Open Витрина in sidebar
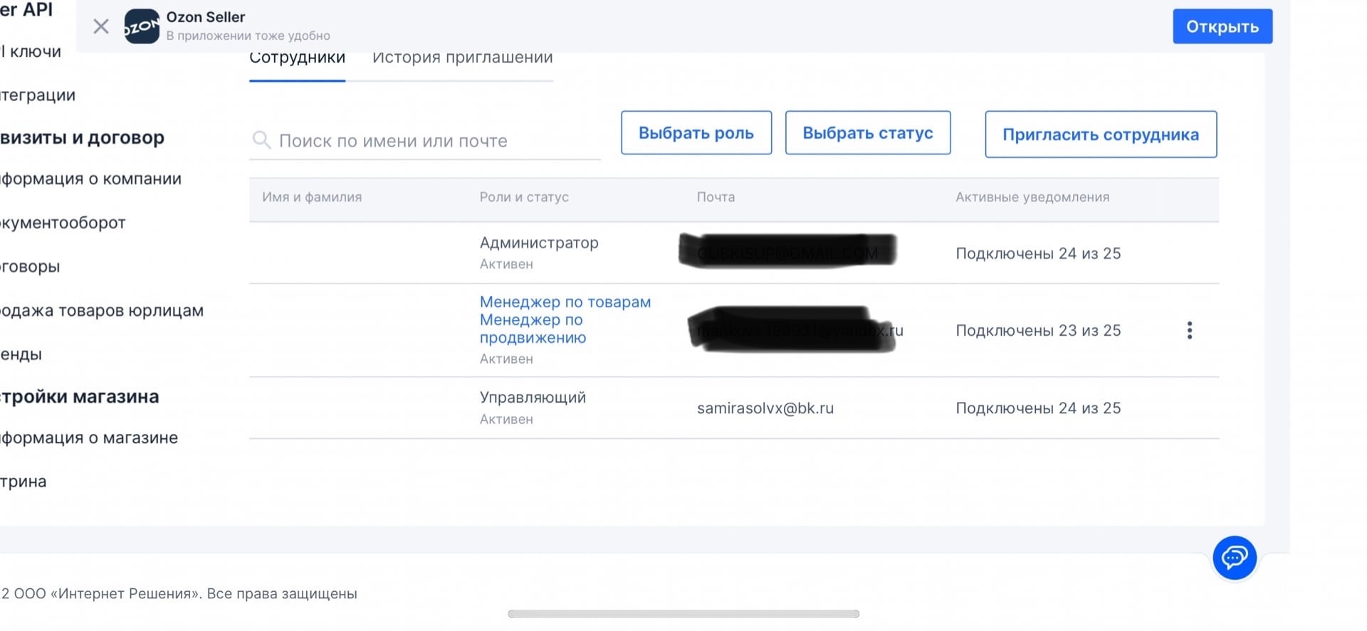 [23, 482]
